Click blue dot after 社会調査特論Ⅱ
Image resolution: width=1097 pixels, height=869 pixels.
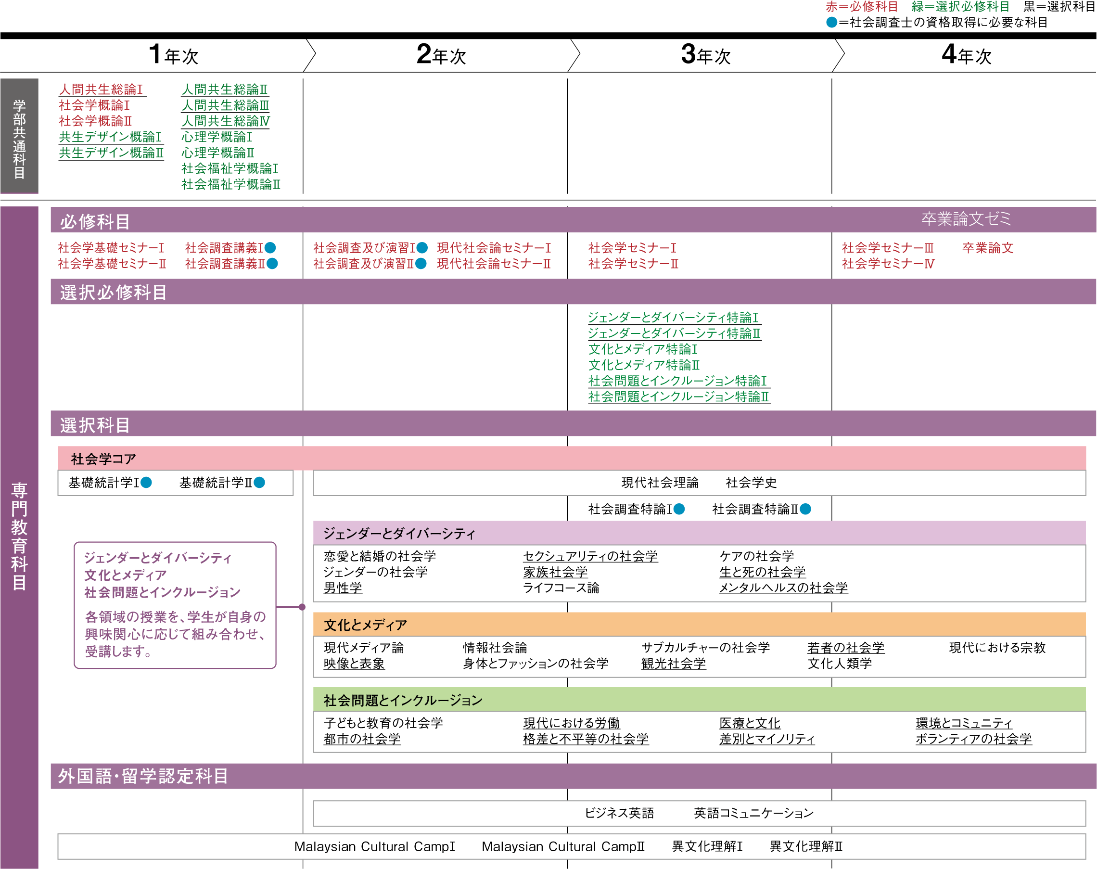[x=805, y=509]
